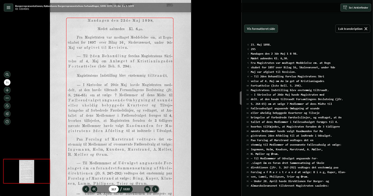Open image adjustment sliders settings
Image resolution: width=373 pixels, height=196 pixels.
pos(7,114)
